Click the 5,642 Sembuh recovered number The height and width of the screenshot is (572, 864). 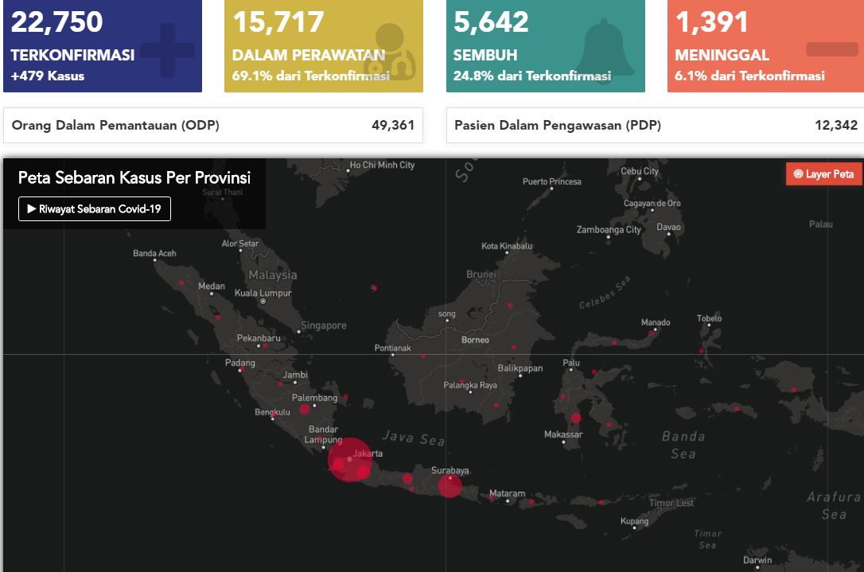coord(491,21)
